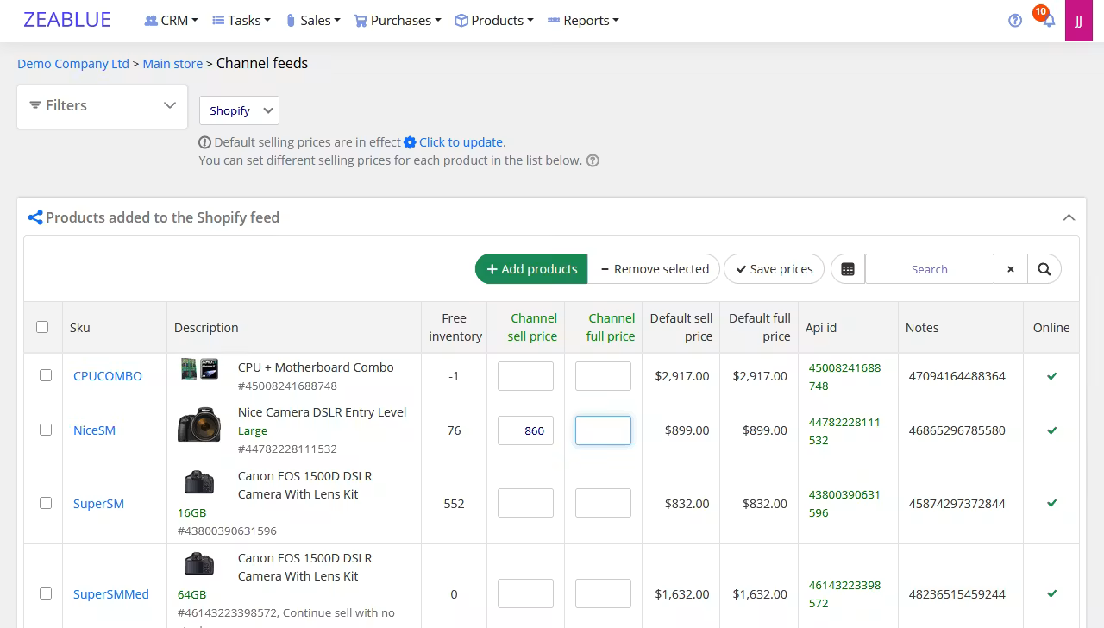The height and width of the screenshot is (628, 1104).
Task: Open notifications bell with 10 badge
Action: [1048, 20]
